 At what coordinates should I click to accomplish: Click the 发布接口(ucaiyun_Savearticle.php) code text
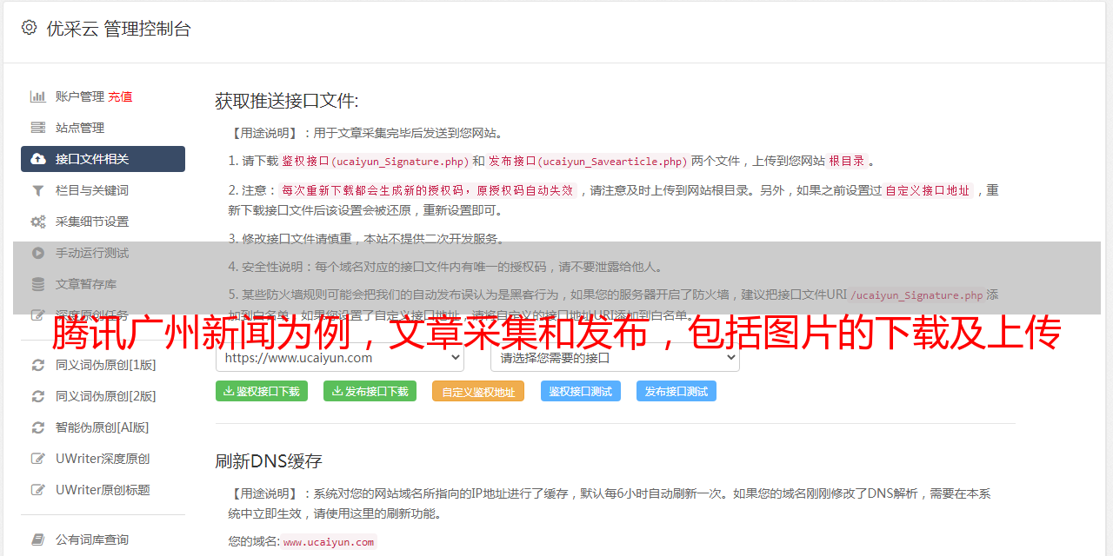[589, 161]
